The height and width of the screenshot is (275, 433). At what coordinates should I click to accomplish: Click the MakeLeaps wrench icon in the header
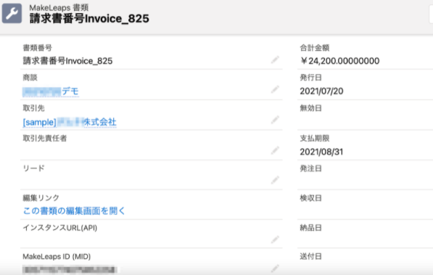[12, 13]
